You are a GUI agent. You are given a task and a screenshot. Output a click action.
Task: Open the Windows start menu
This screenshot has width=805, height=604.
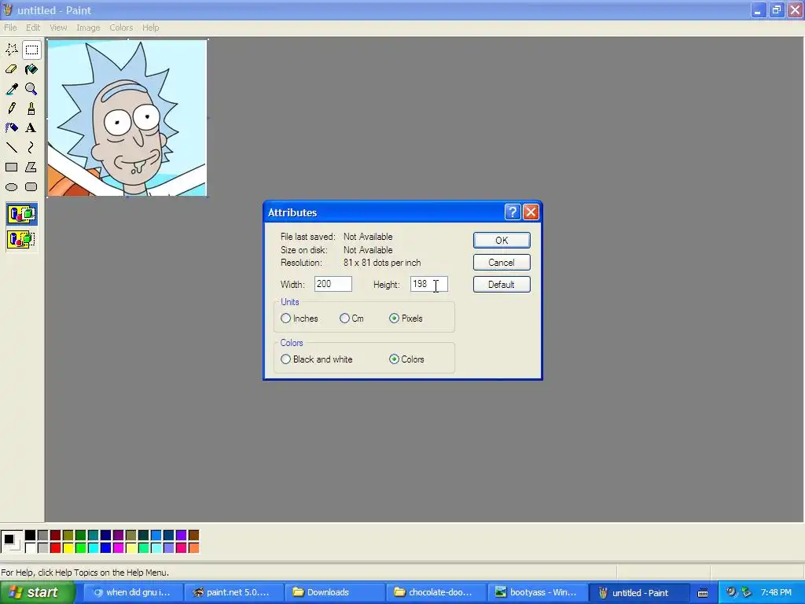pos(37,593)
